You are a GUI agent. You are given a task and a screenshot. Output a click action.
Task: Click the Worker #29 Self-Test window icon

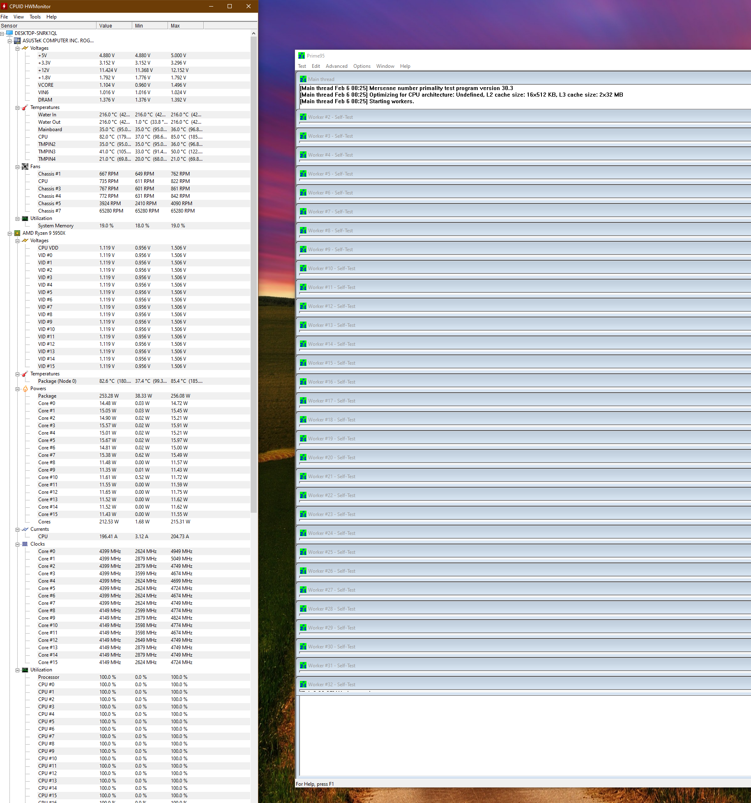(303, 628)
